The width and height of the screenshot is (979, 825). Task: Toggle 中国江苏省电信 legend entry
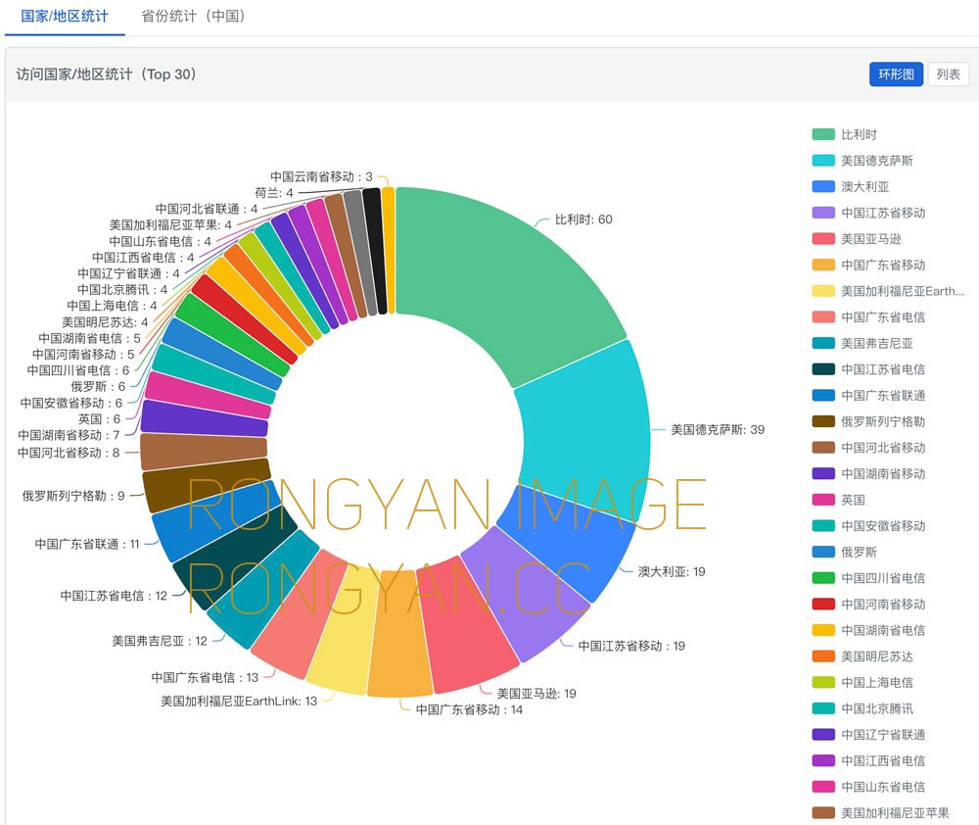click(x=868, y=369)
